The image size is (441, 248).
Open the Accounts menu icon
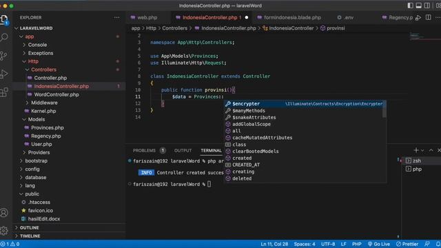4,213
